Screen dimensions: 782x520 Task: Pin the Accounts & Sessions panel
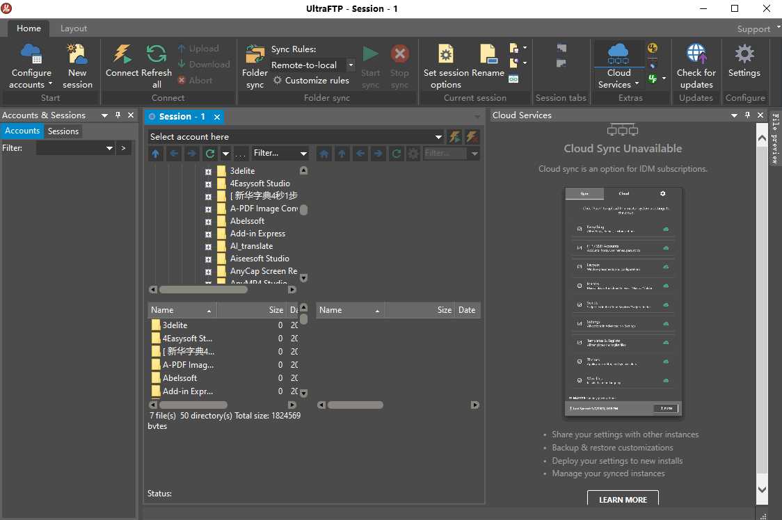point(118,115)
